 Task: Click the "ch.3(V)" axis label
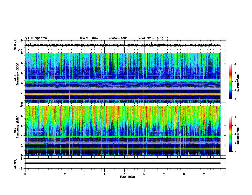pyautogui.click(x=15, y=163)
